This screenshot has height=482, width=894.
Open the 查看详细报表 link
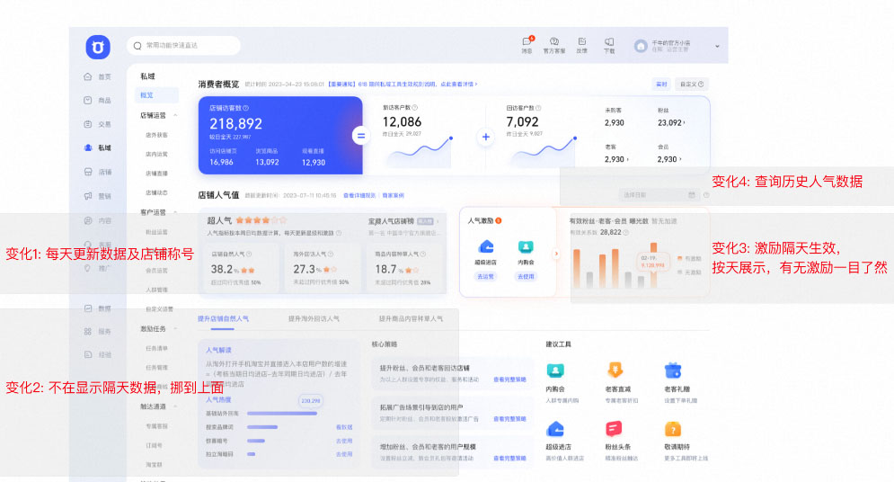tap(359, 196)
